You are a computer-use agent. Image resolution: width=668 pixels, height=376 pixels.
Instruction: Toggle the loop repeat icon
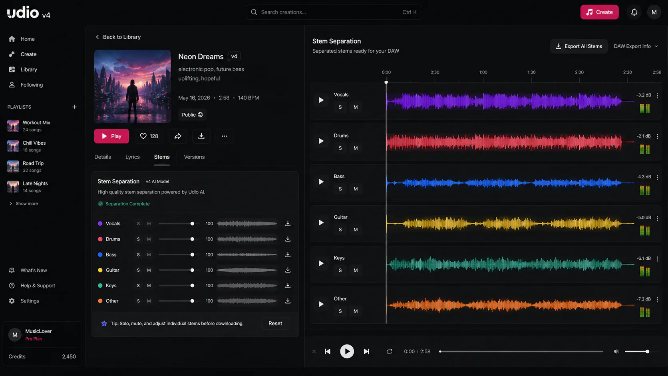[390, 352]
